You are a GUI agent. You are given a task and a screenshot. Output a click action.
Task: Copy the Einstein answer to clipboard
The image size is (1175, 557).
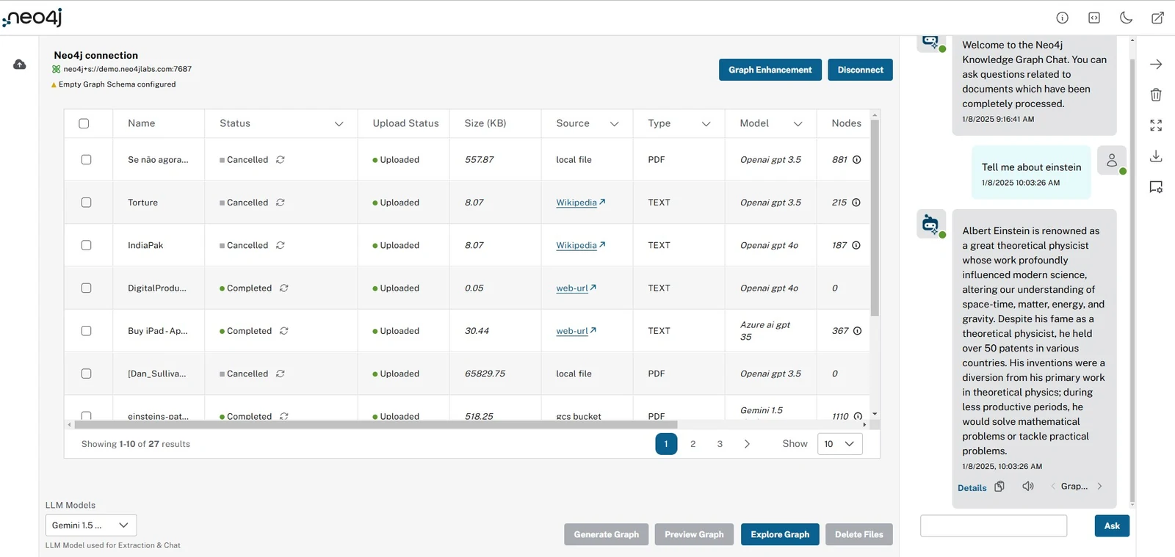(x=999, y=487)
